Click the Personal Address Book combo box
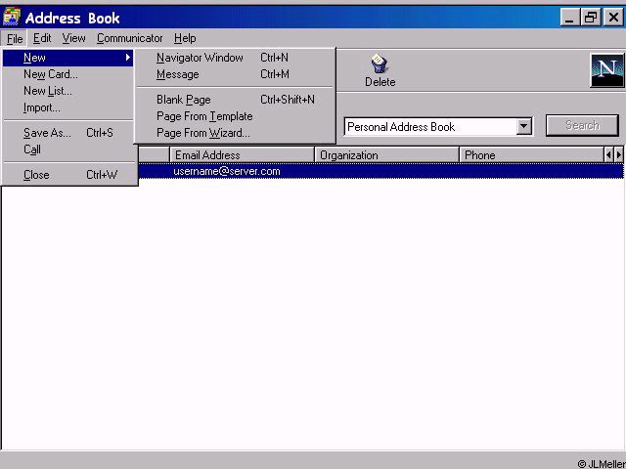 pyautogui.click(x=438, y=127)
